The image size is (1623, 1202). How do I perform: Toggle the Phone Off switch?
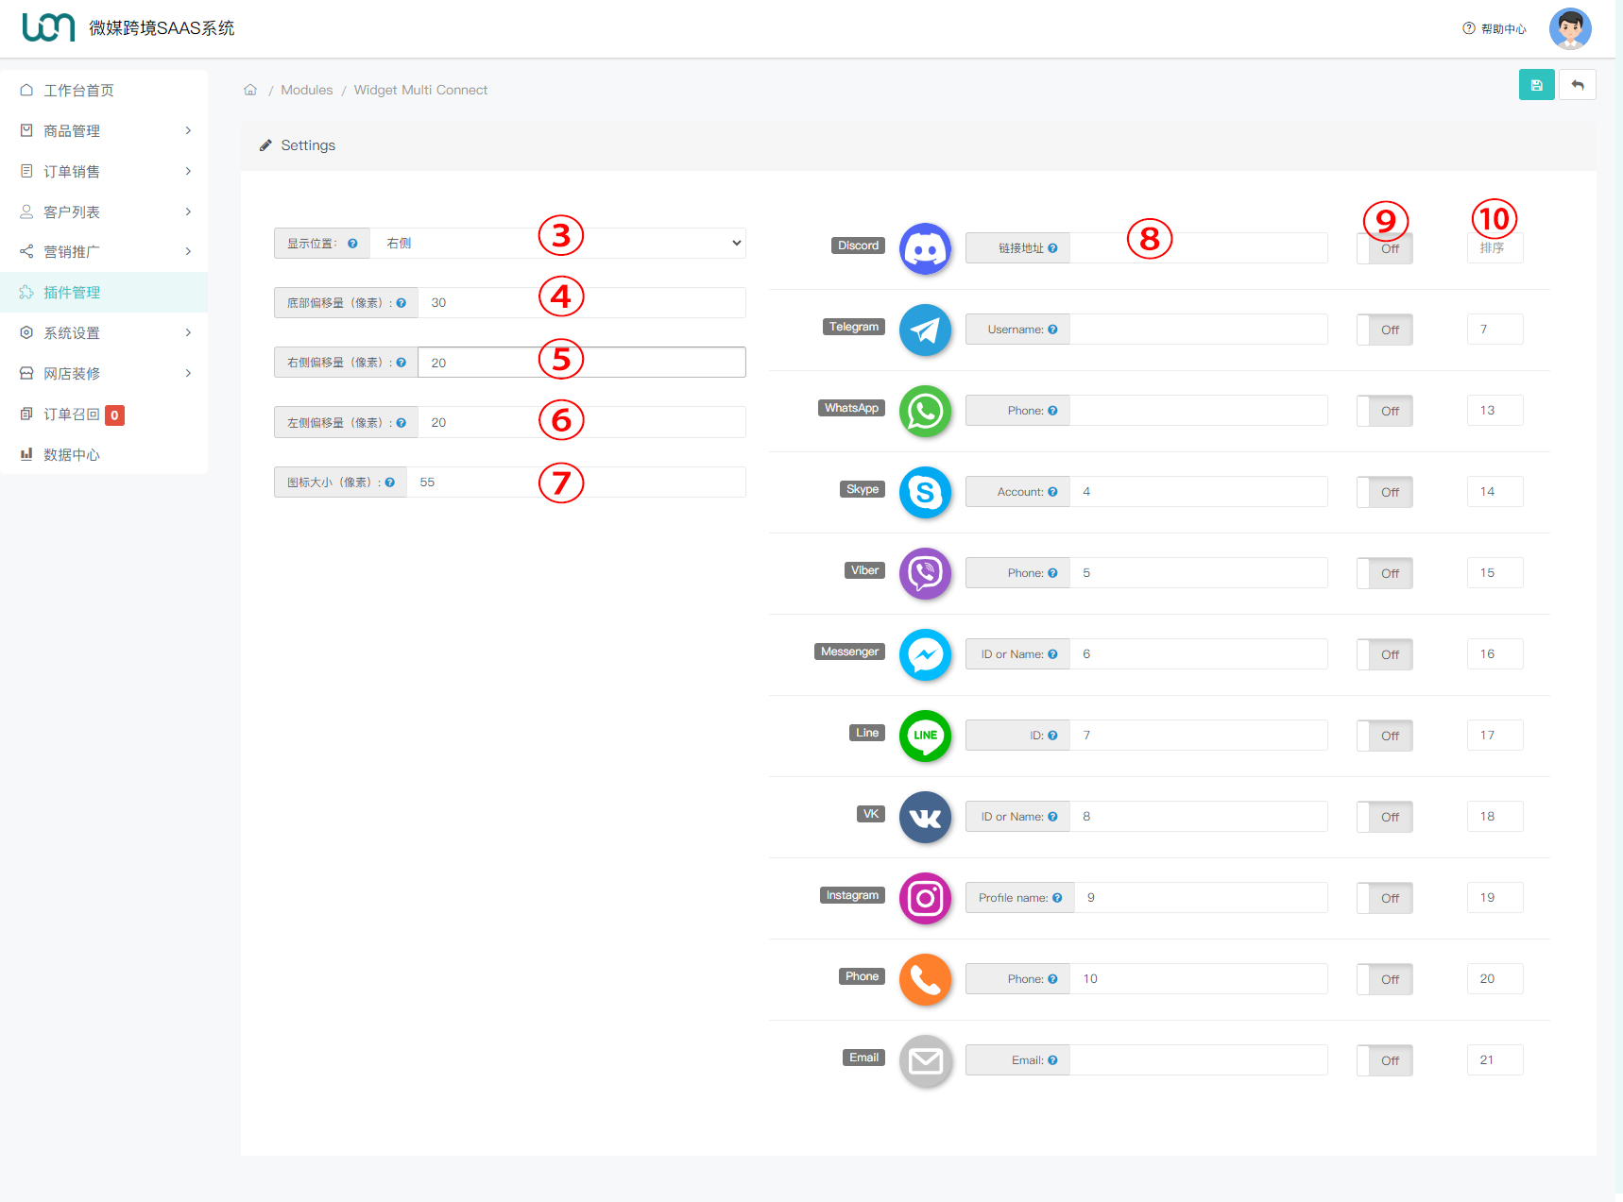(x=1385, y=979)
